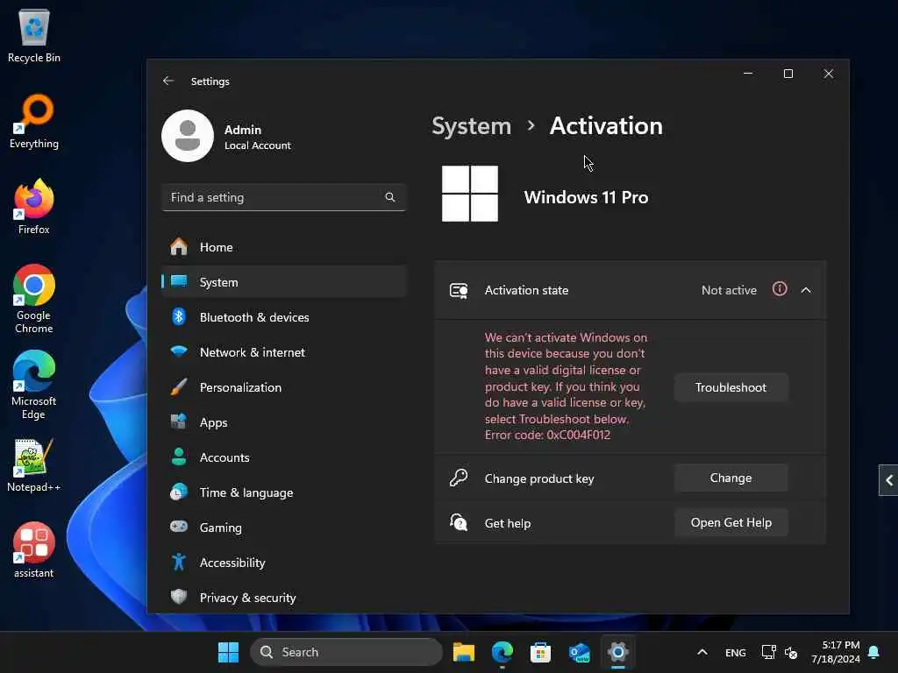
Task: Open Accounts settings page
Action: (x=284, y=457)
